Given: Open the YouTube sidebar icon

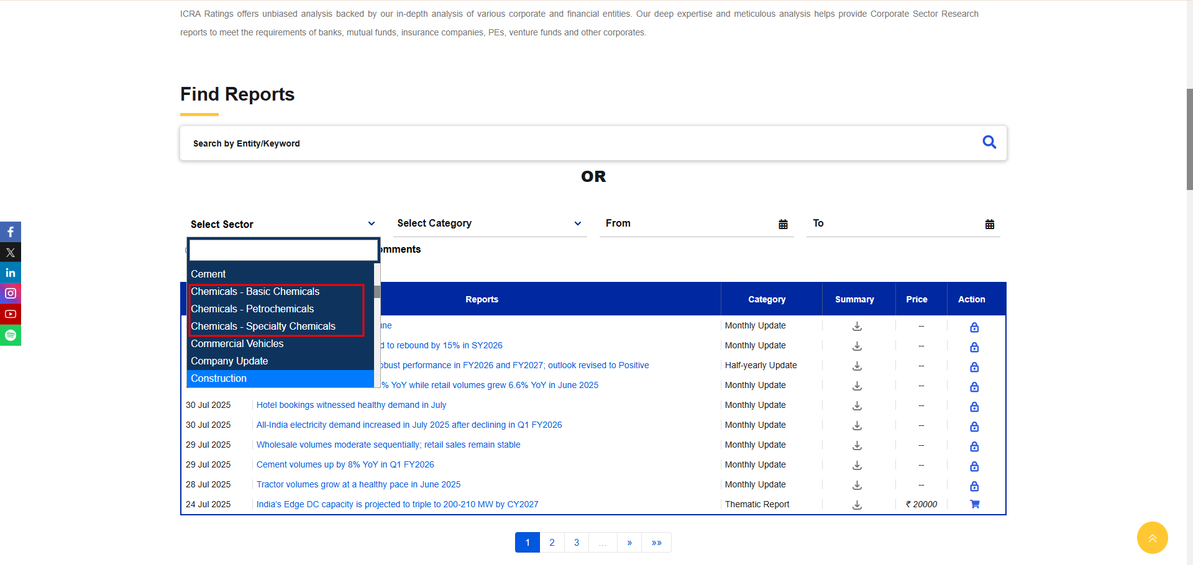Looking at the screenshot, I should pyautogui.click(x=11, y=314).
